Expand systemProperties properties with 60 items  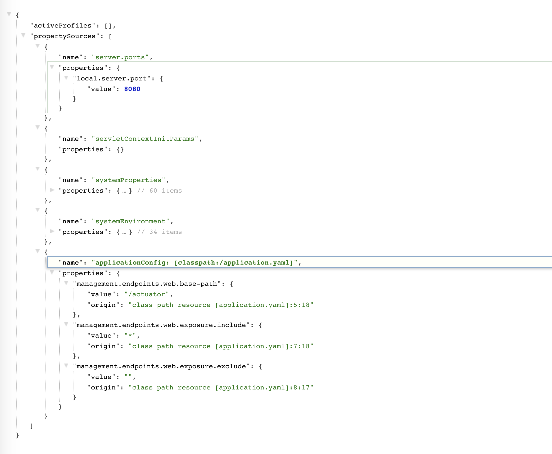click(52, 190)
